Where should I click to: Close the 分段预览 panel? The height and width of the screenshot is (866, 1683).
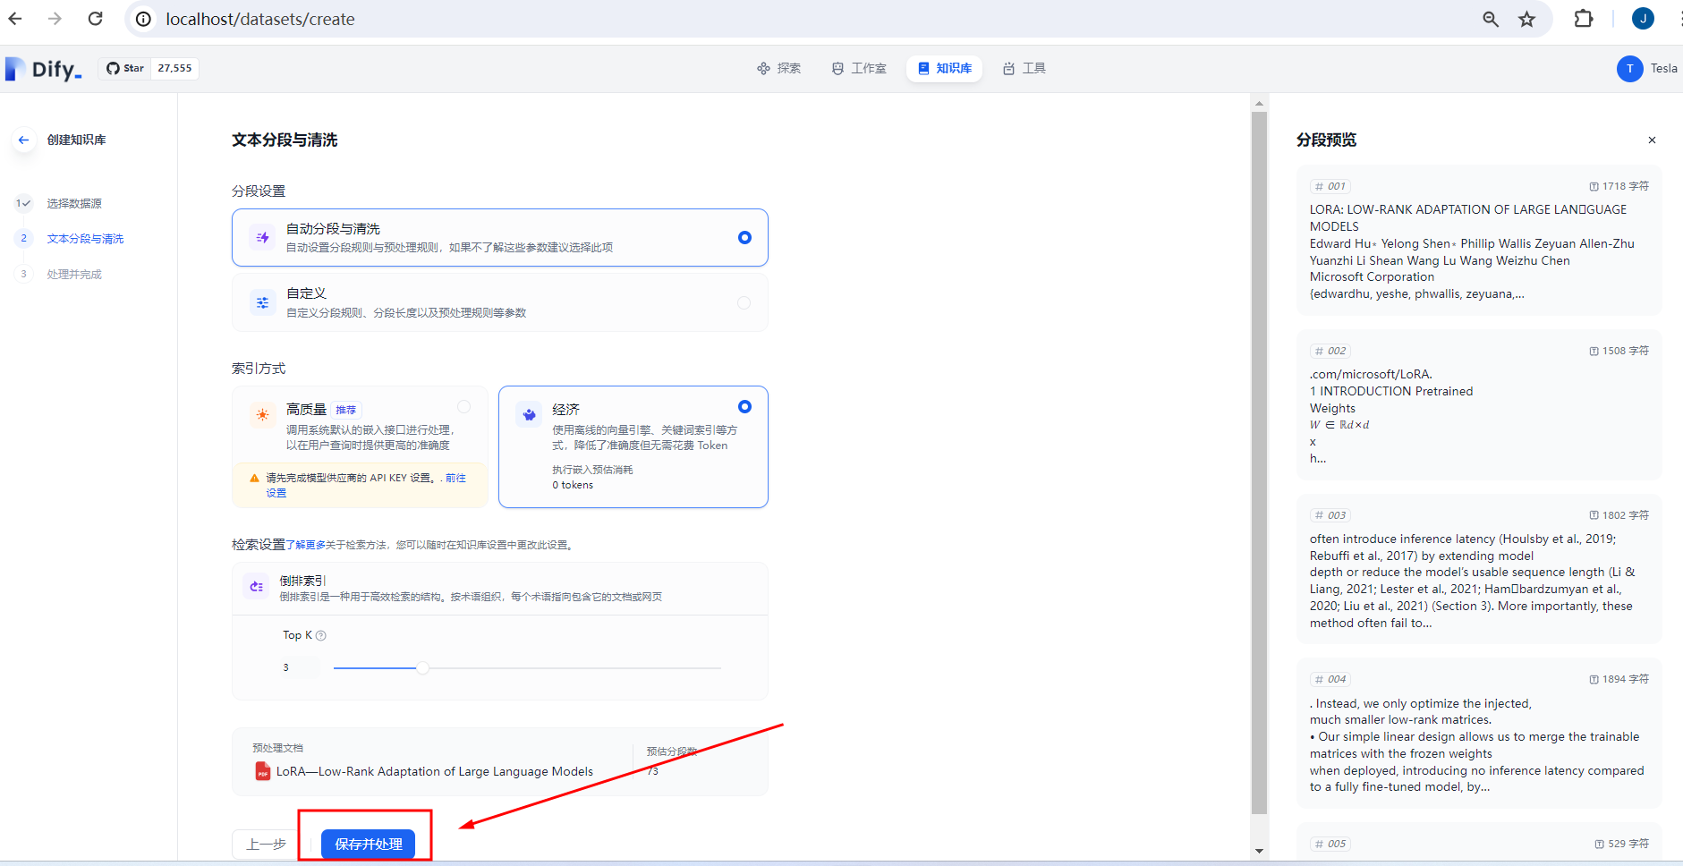tap(1652, 140)
